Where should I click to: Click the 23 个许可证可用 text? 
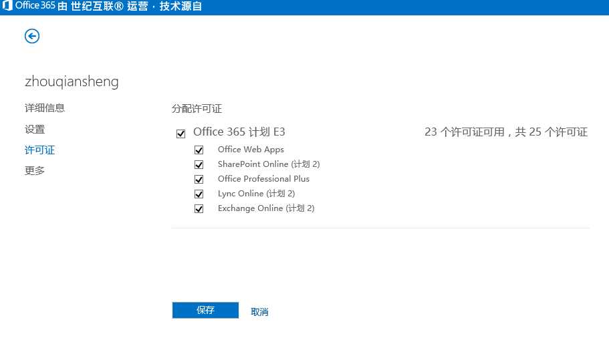click(x=464, y=132)
